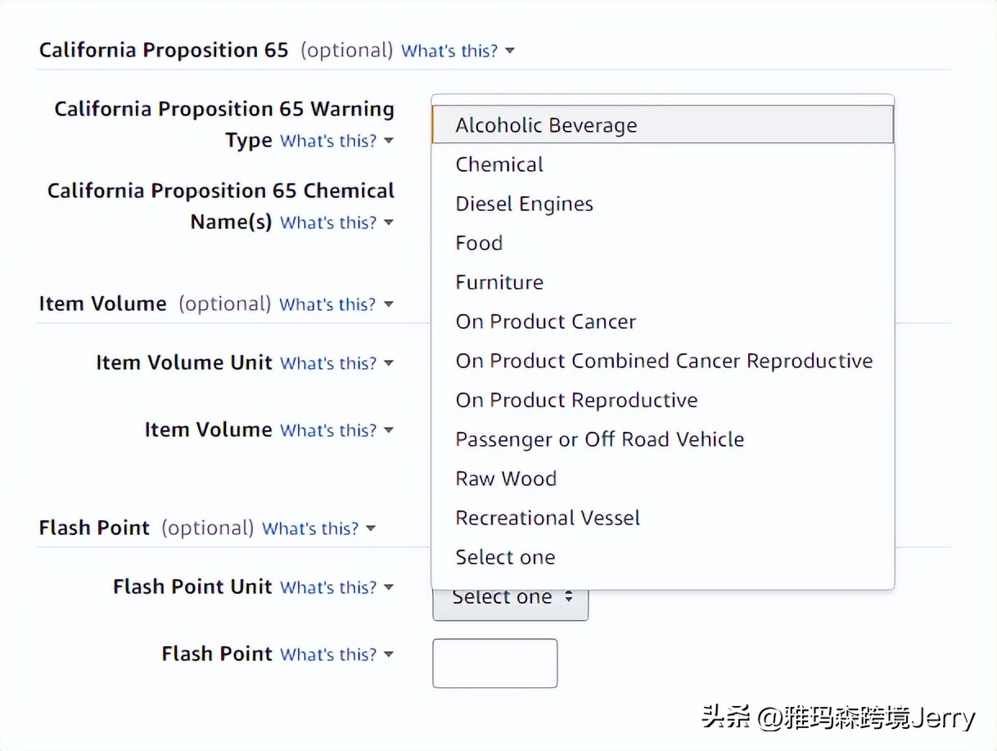Choose the "Furniture" list entry
The width and height of the screenshot is (997, 751).
click(x=499, y=282)
